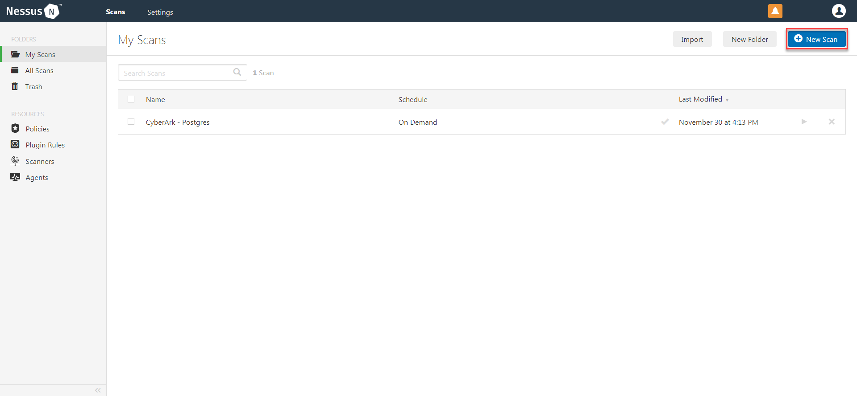Viewport: 857px width, 396px height.
Task: Click the Trash bin icon
Action: pos(15,86)
